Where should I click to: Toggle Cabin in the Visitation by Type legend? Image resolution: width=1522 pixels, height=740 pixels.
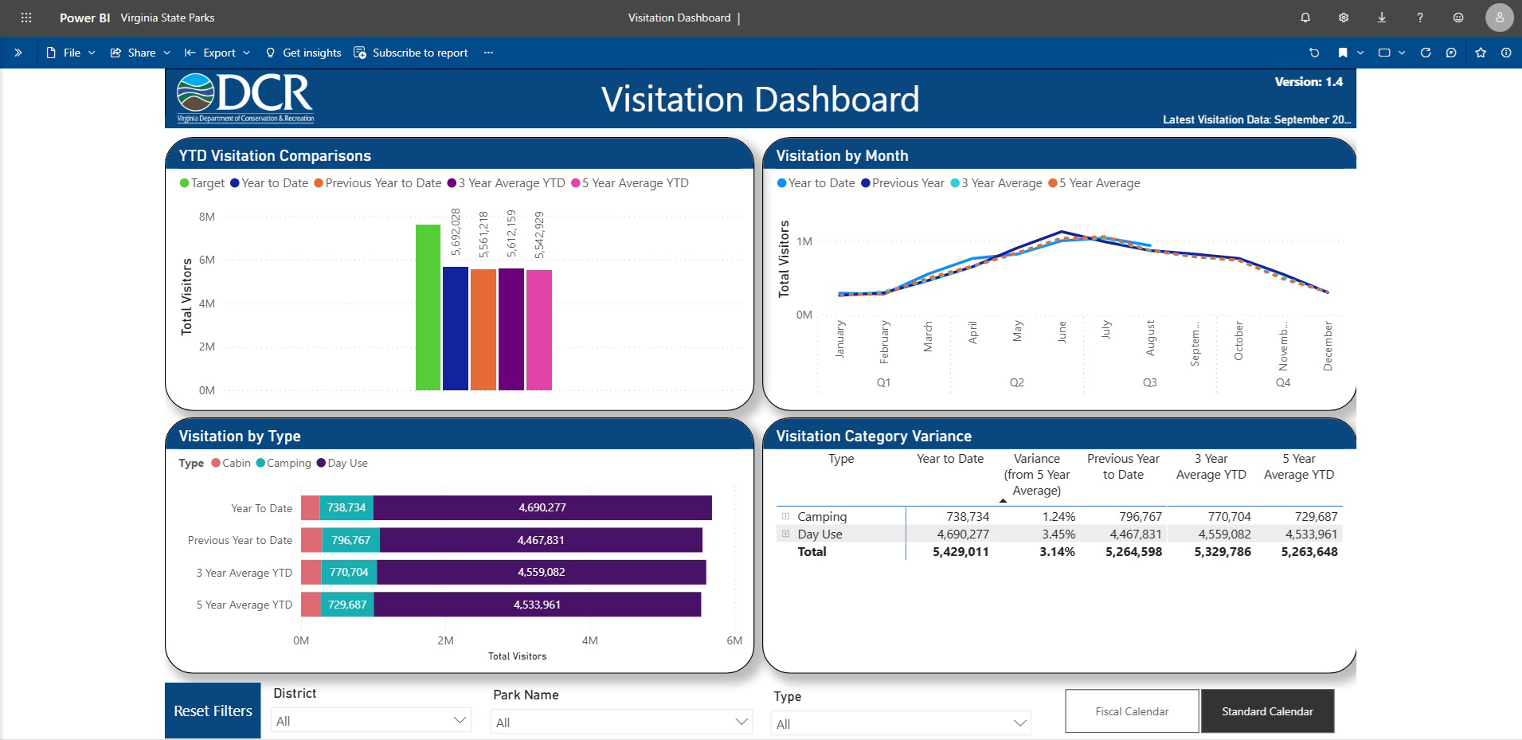pyautogui.click(x=231, y=463)
